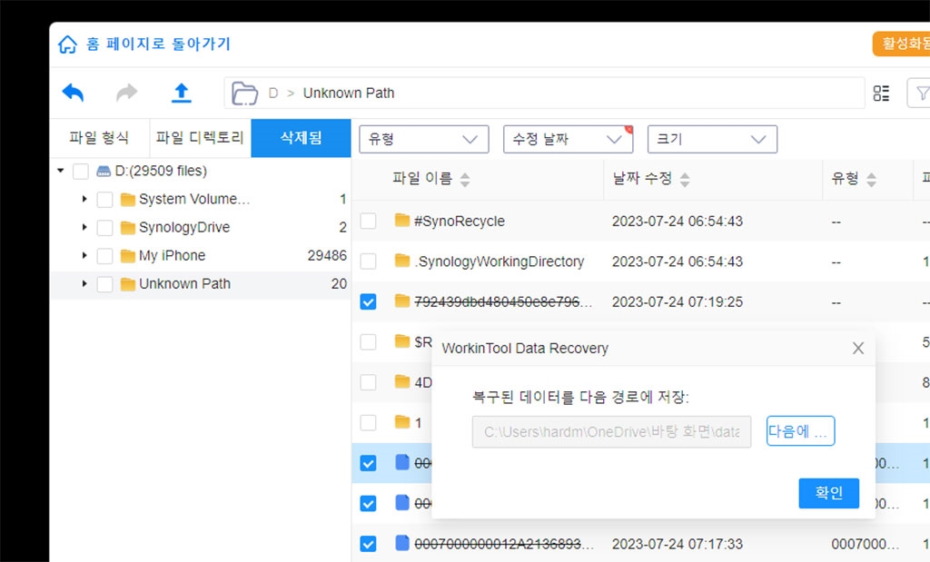Click the 날짜 수정 column header

[x=642, y=179]
